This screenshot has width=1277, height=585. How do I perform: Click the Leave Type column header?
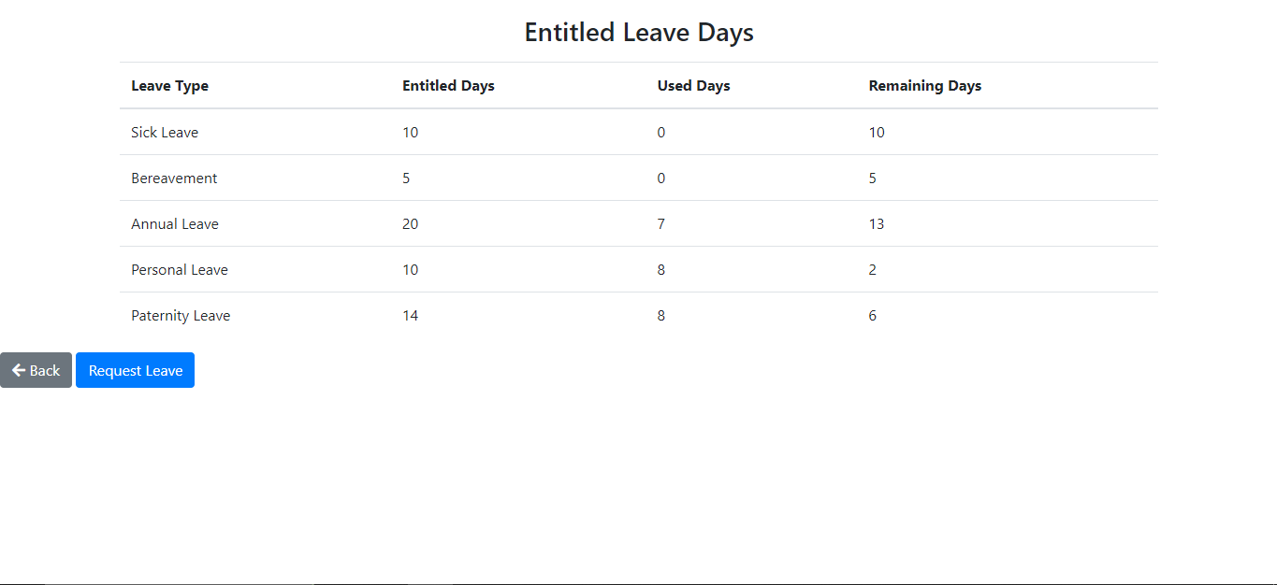point(169,85)
